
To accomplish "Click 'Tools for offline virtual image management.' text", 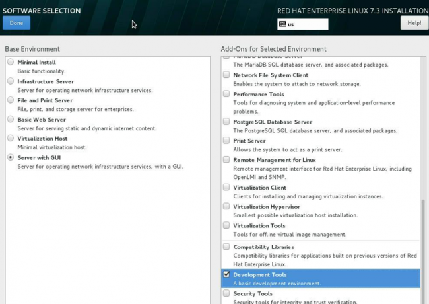I will click(x=290, y=235).
